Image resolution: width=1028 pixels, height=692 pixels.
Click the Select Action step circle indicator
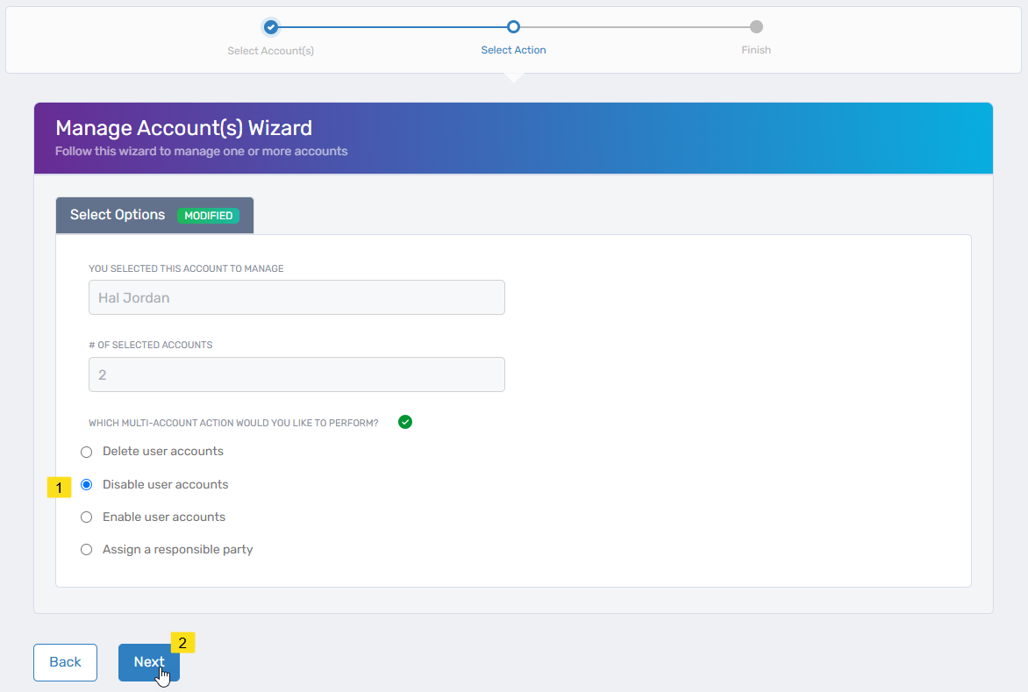click(x=513, y=27)
